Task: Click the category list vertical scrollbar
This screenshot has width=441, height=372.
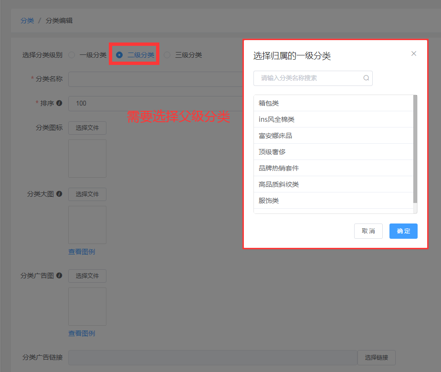Action: 415,149
